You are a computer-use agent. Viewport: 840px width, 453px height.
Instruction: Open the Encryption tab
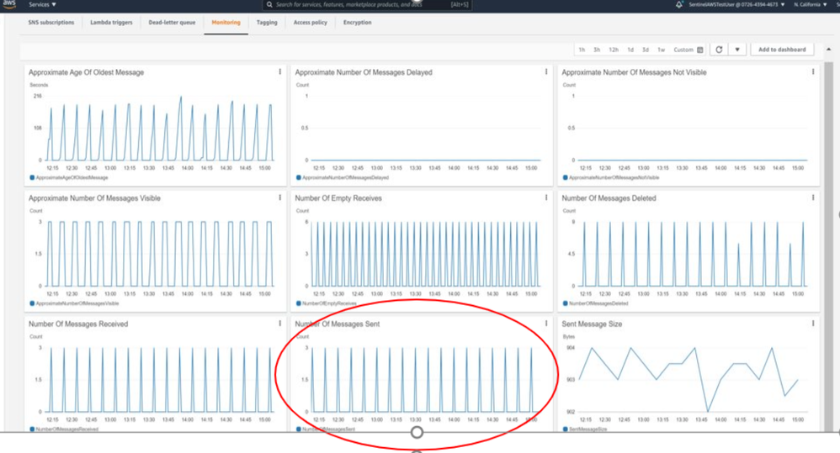pos(357,23)
